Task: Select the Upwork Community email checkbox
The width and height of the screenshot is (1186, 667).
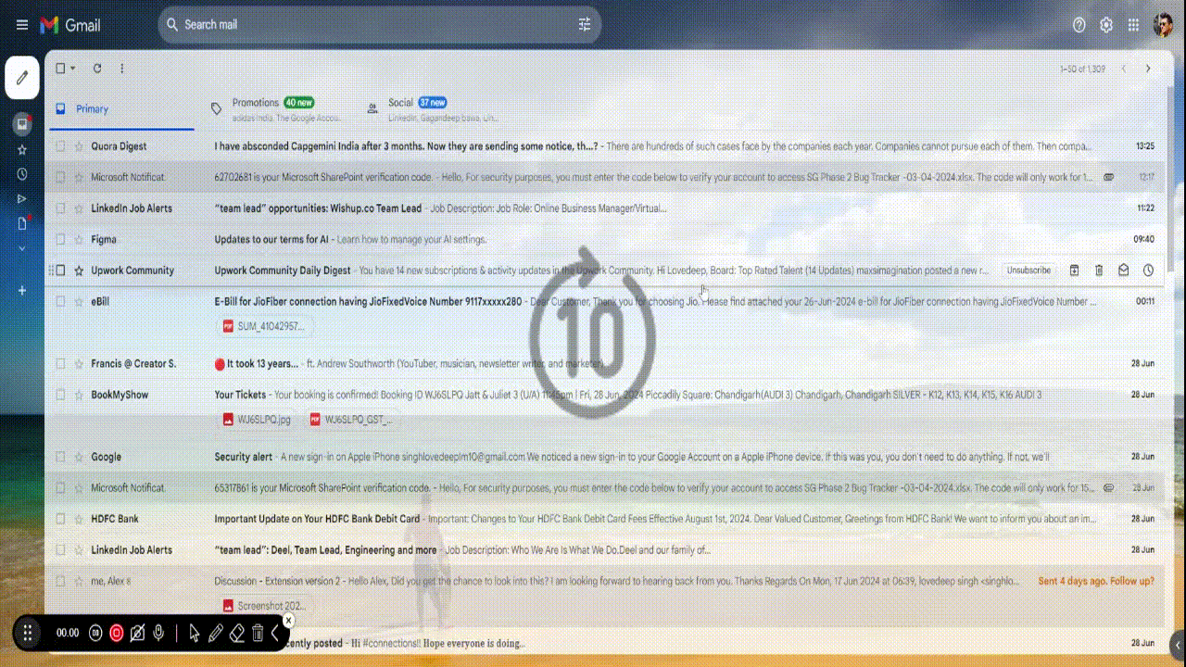Action: [60, 271]
